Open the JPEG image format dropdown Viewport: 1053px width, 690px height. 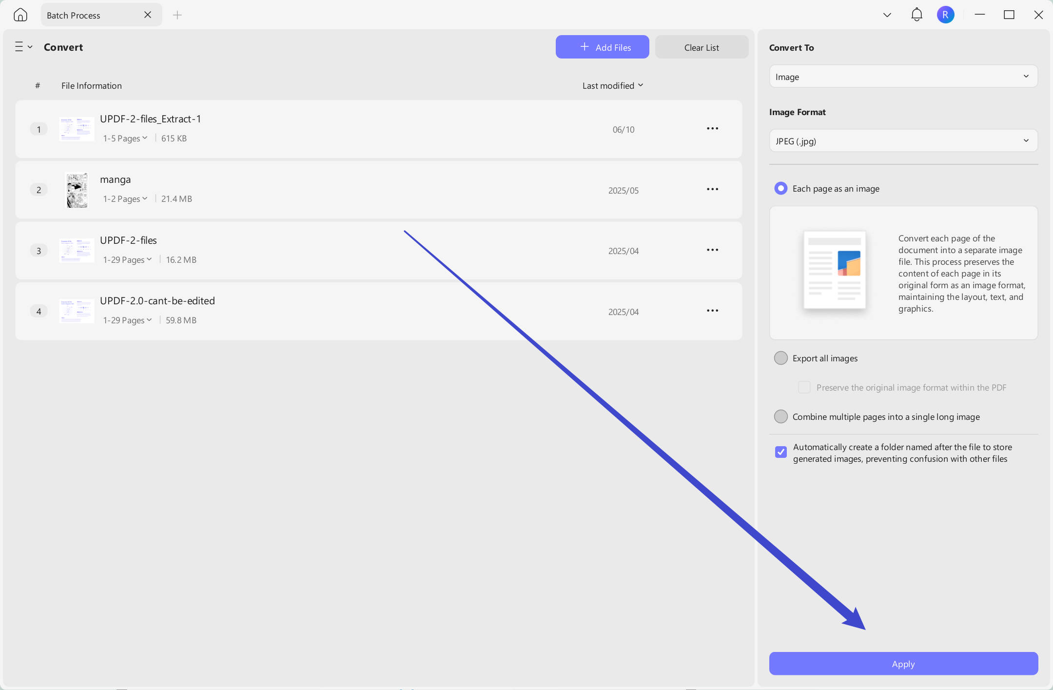pos(903,141)
